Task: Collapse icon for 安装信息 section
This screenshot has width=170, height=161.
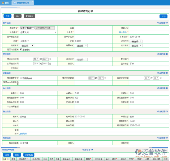Action: coord(167,73)
